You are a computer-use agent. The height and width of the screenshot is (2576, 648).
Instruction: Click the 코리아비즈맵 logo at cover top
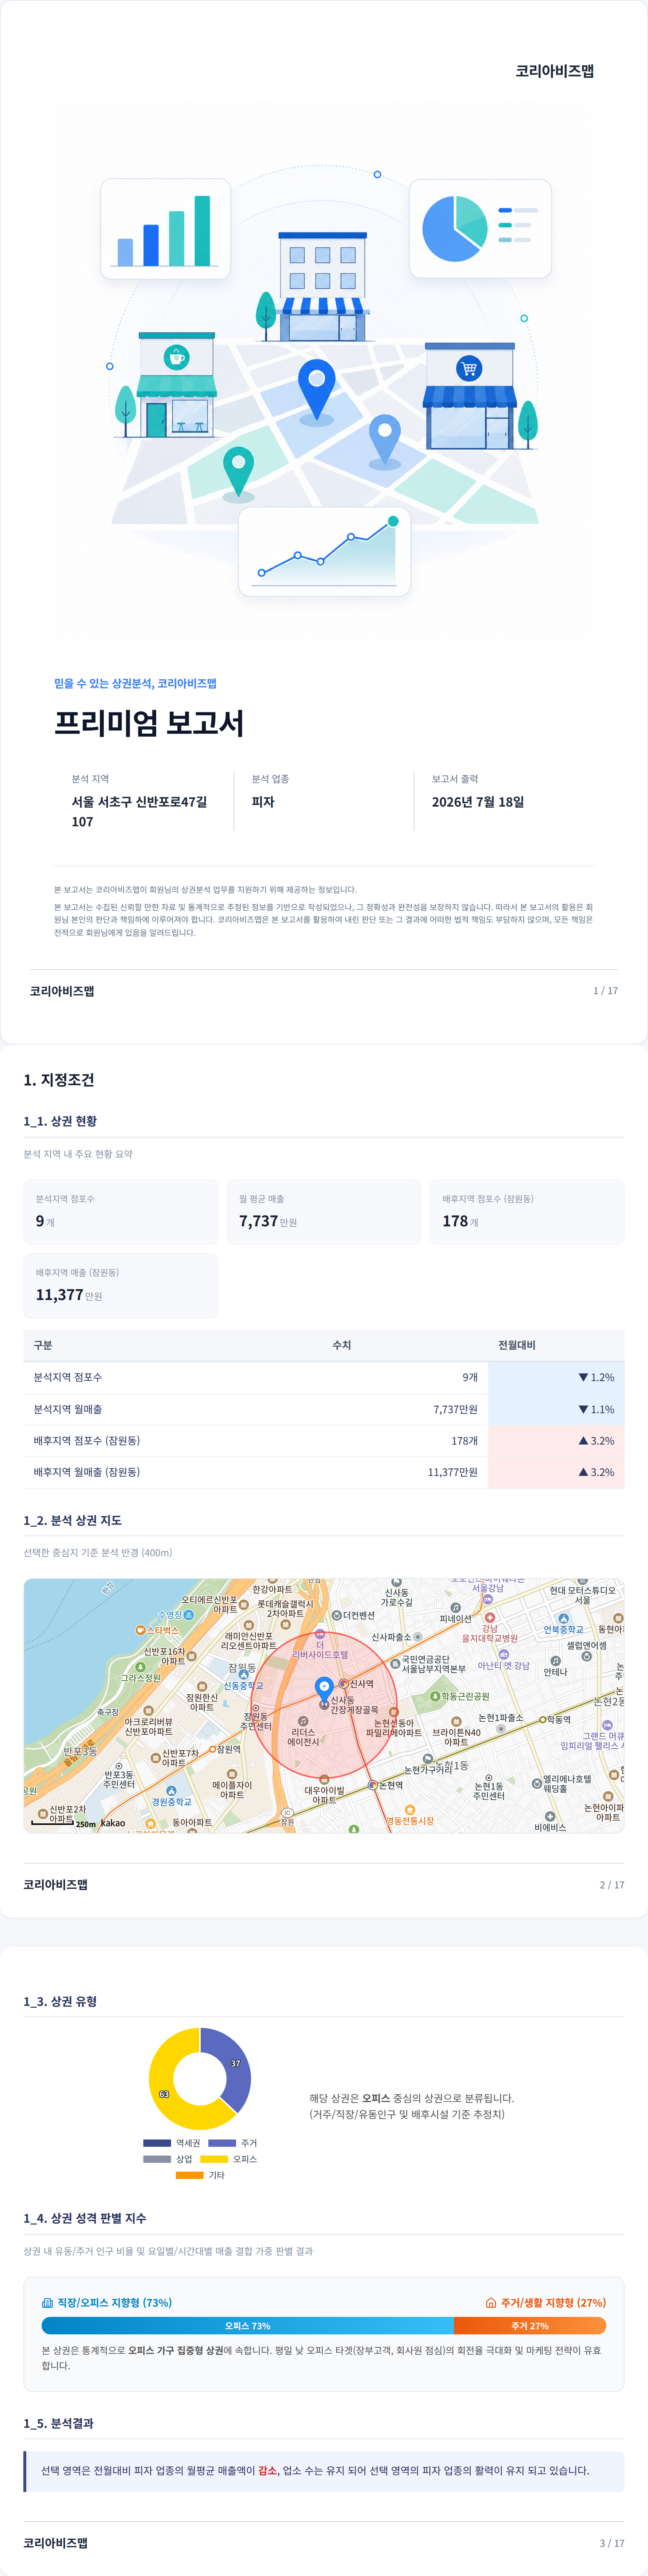(555, 71)
